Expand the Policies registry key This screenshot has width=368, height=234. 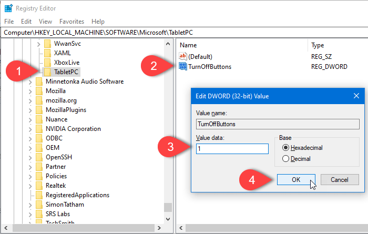point(30,176)
